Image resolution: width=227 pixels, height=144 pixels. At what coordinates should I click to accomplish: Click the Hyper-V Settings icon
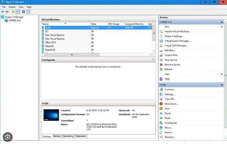[x=161, y=36]
